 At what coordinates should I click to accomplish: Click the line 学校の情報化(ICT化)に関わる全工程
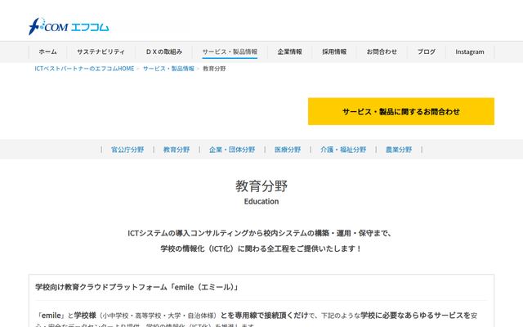[261, 249]
